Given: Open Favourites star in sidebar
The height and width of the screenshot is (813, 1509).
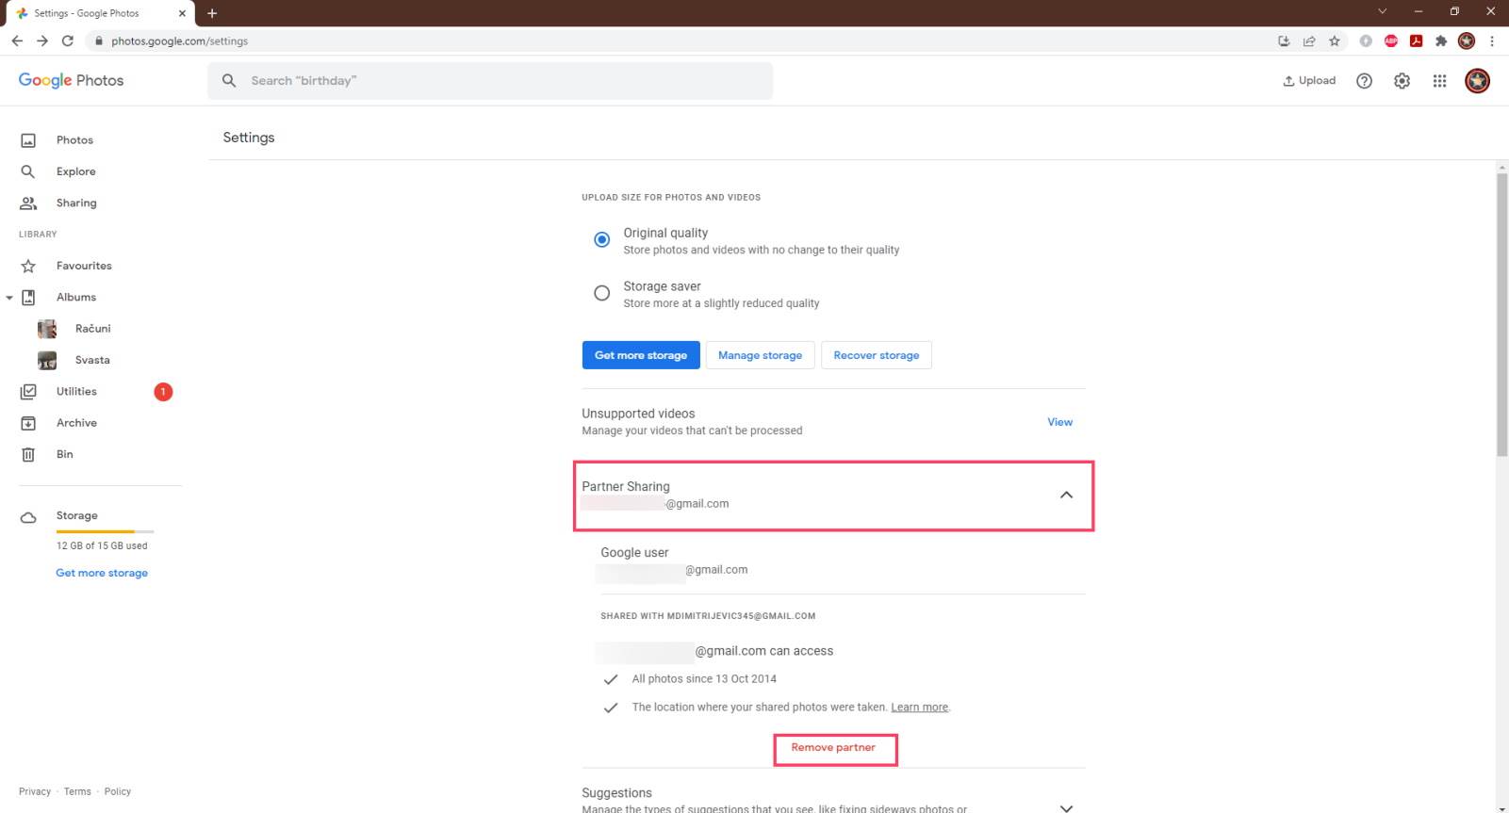Looking at the screenshot, I should [28, 266].
